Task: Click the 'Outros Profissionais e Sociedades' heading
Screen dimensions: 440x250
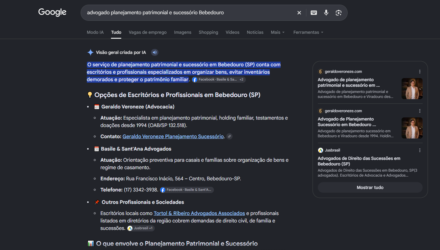Action: [143, 202]
